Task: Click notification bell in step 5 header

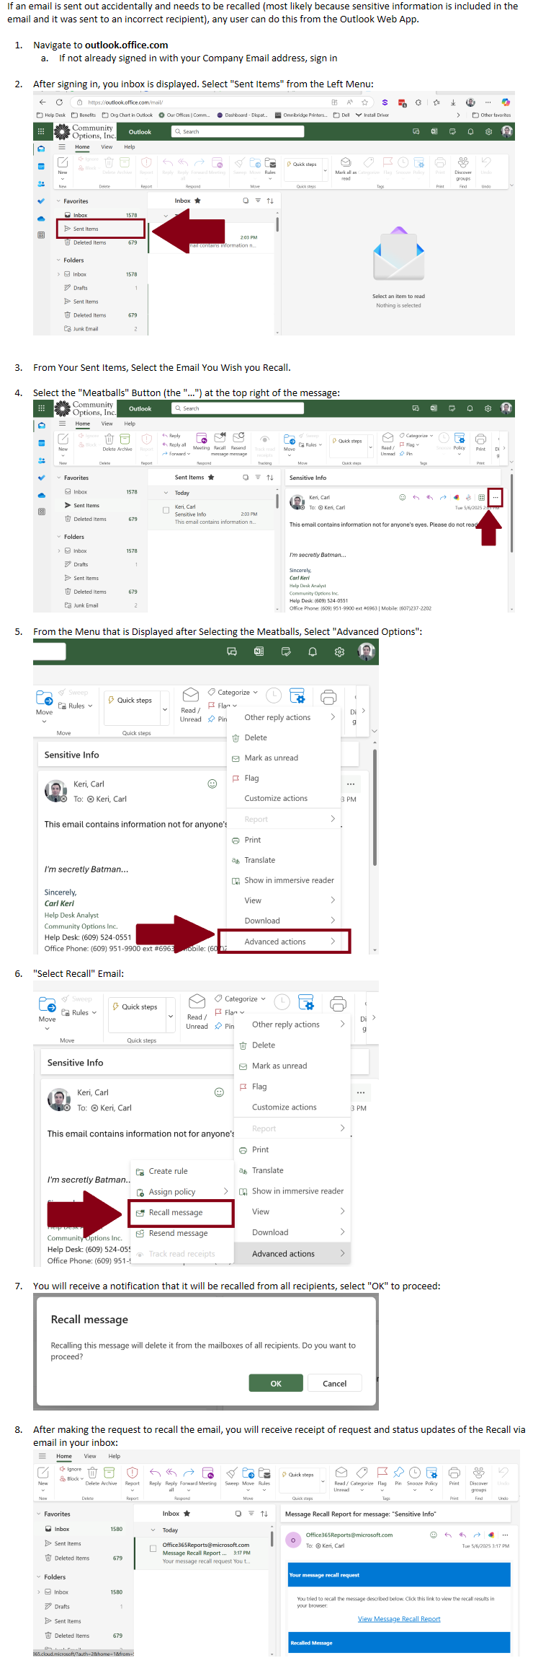Action: (x=313, y=652)
